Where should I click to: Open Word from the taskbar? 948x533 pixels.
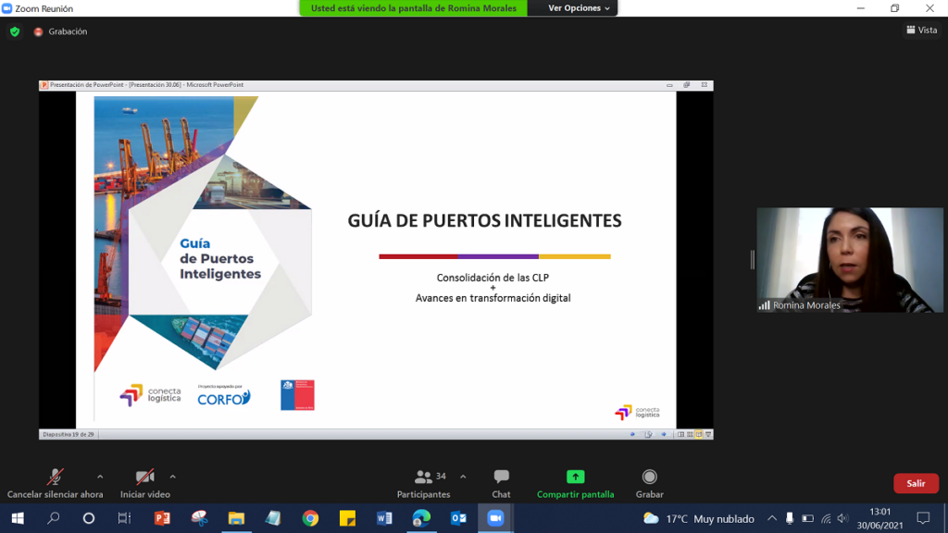click(384, 518)
